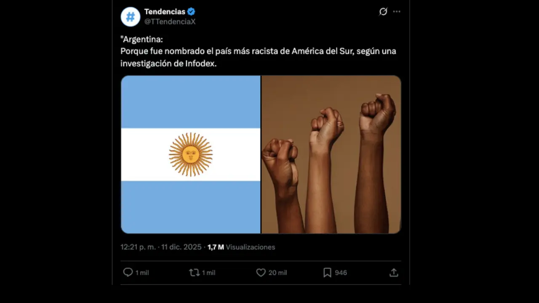
Task: Bookmark this post
Action: pos(327,273)
